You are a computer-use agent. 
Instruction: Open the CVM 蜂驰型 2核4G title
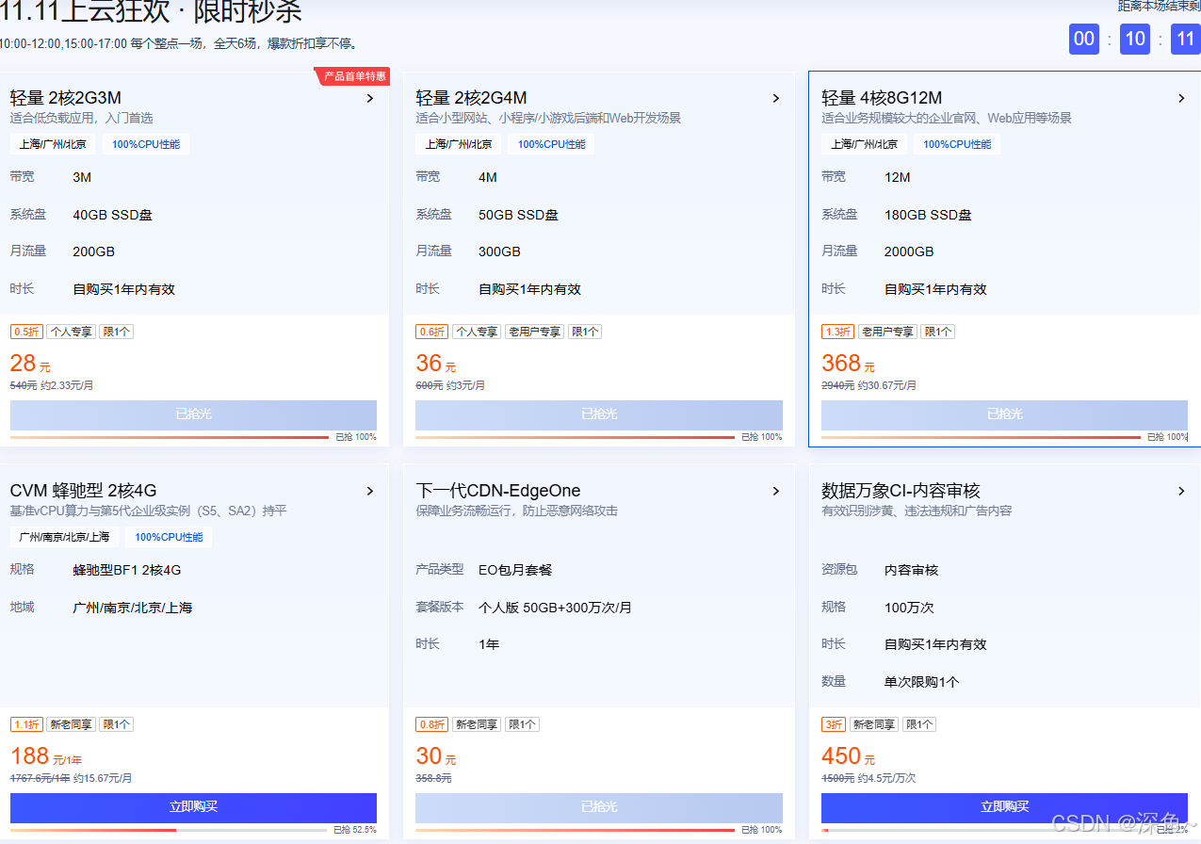[x=84, y=491]
